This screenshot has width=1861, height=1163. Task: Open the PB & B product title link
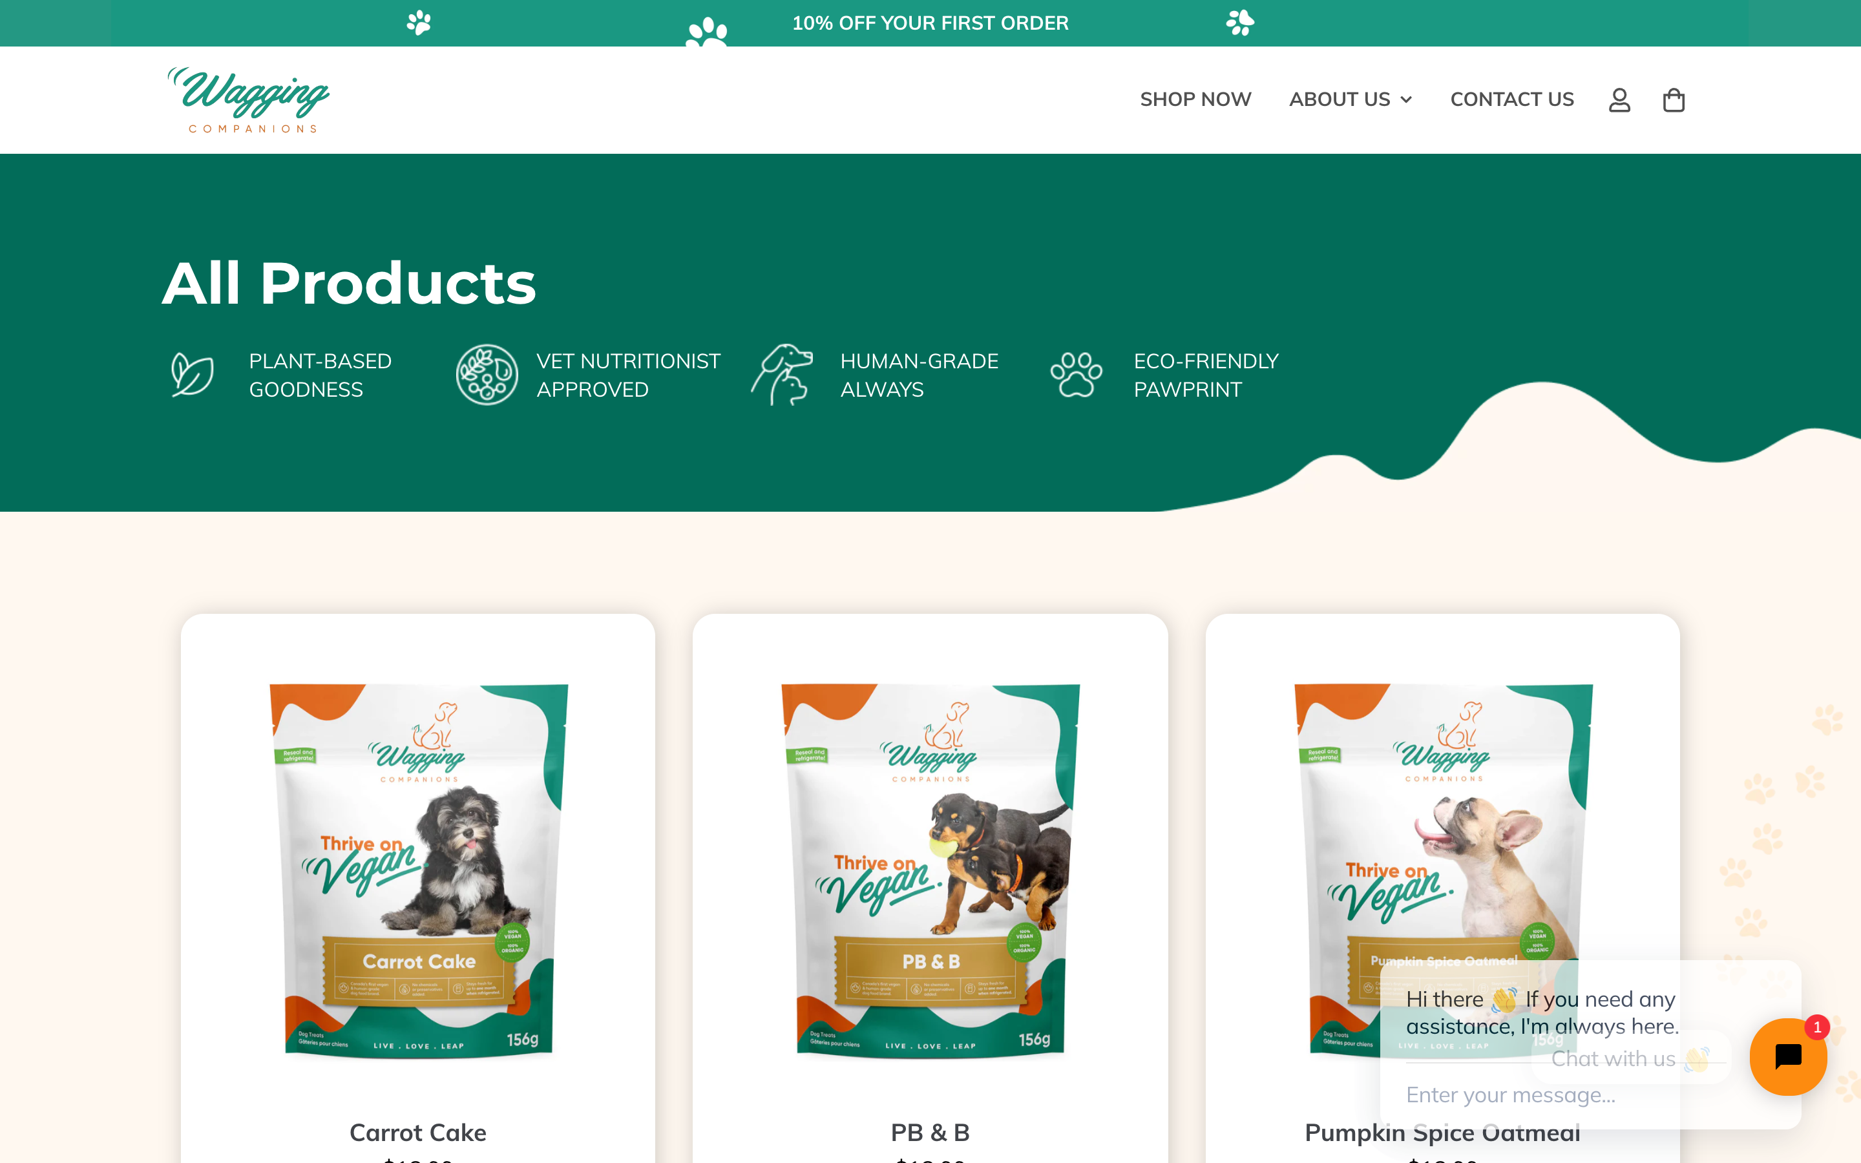coord(930,1132)
